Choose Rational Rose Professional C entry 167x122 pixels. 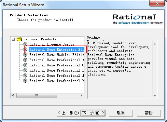coord(57,65)
